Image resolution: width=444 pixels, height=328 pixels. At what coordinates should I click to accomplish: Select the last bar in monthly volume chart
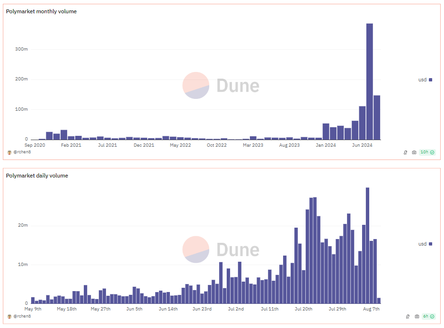(377, 117)
